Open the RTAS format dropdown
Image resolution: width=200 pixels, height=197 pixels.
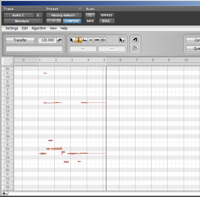(107, 21)
